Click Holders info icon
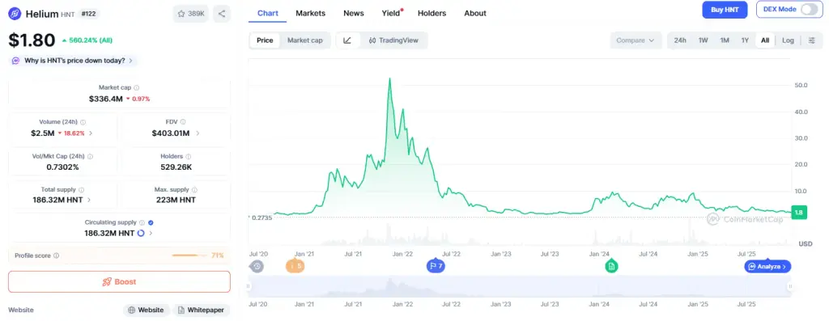The height and width of the screenshot is (321, 829). (x=188, y=157)
